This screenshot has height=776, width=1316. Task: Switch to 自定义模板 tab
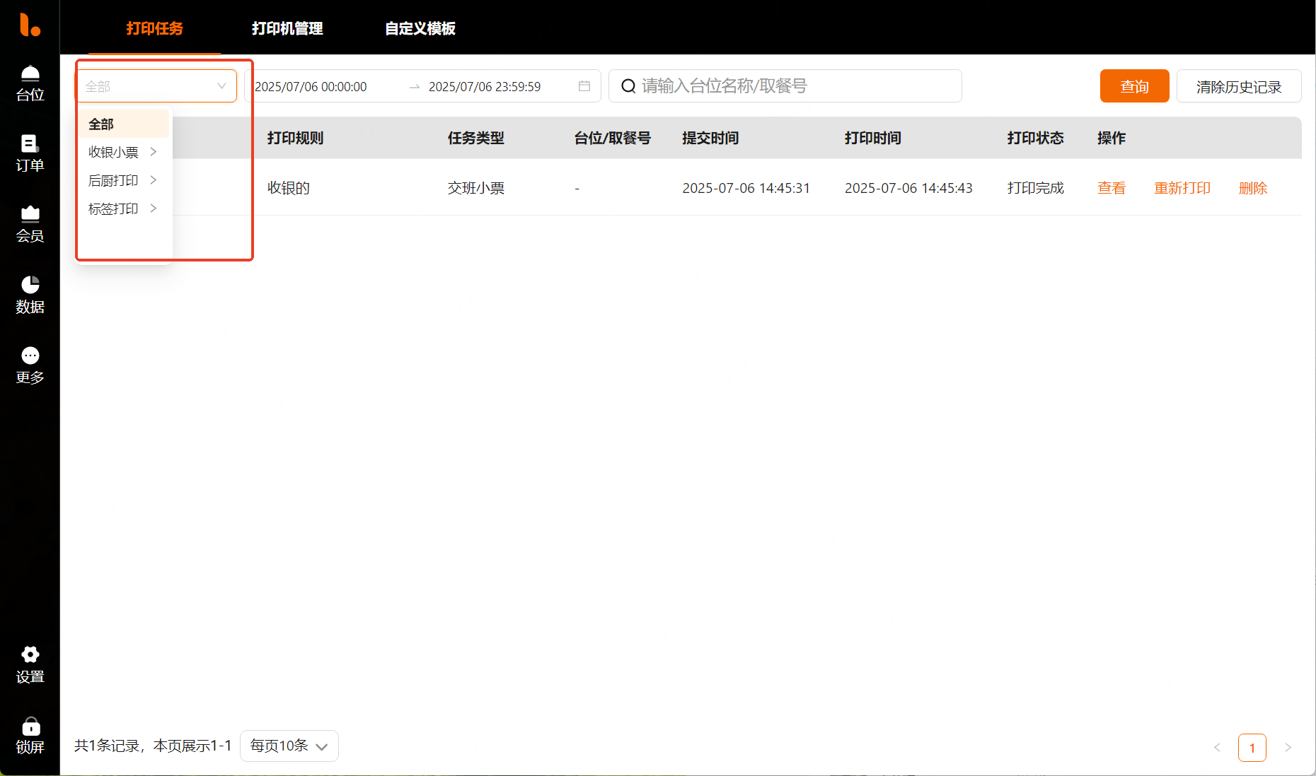420,28
